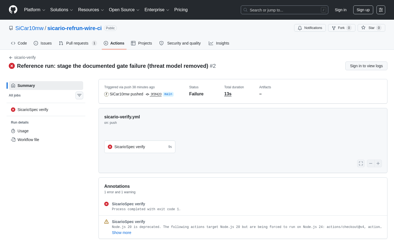Click the SiCar10mw pushed avatar icon
This screenshot has width=394, height=246.
(x=106, y=94)
